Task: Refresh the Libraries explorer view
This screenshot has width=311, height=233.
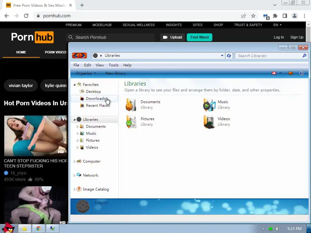Action: click(x=229, y=56)
